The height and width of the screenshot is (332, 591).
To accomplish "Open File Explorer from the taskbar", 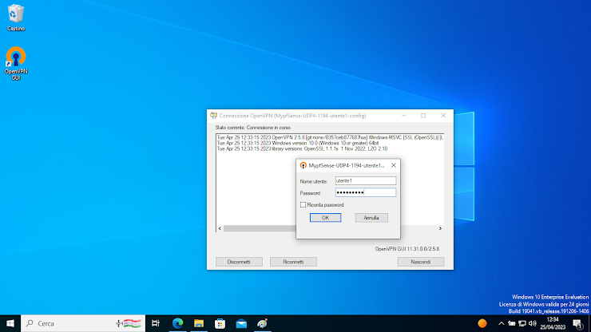I will [x=199, y=323].
